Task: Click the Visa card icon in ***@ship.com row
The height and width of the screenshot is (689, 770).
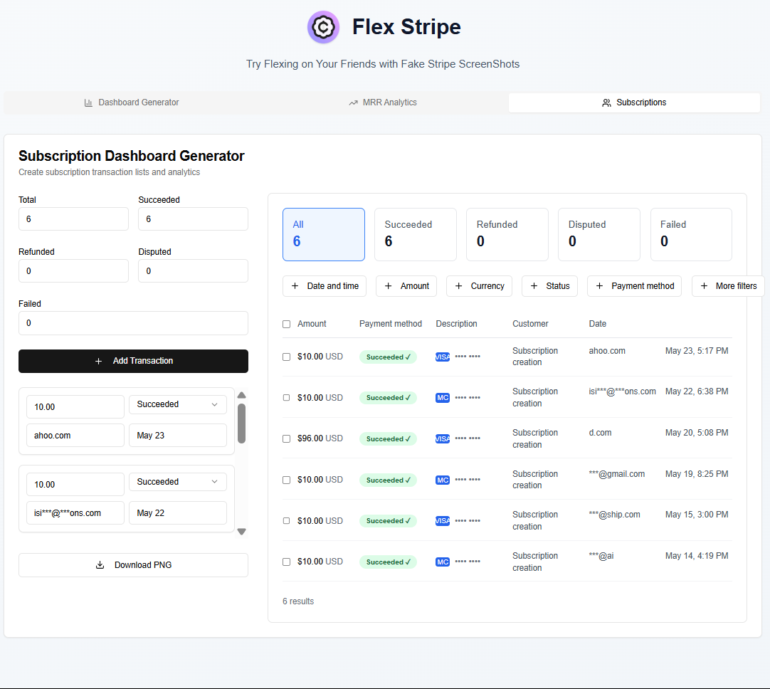Action: pos(443,520)
